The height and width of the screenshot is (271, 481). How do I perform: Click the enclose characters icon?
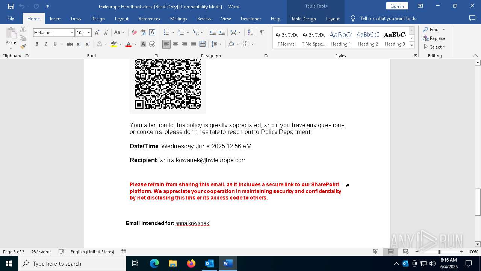pos(152,44)
